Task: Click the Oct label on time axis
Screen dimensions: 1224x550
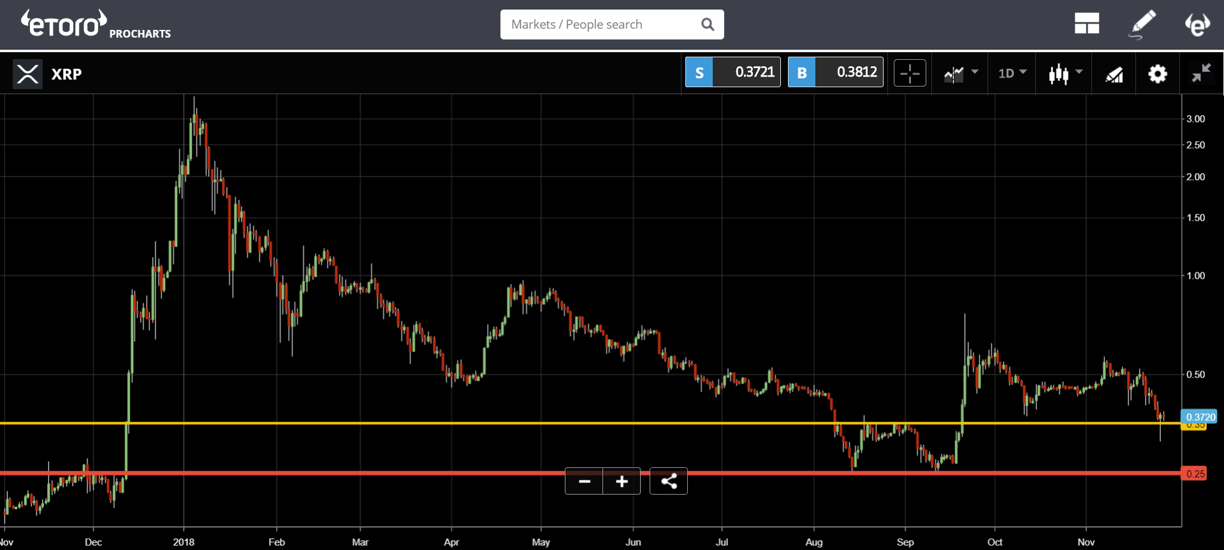Action: pyautogui.click(x=994, y=542)
